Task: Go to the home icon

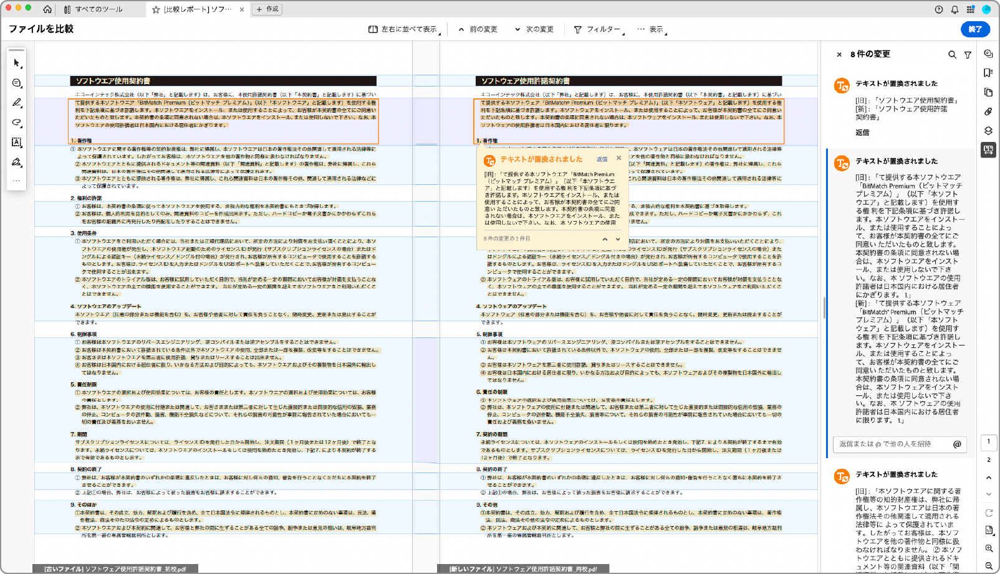Action: 47,9
